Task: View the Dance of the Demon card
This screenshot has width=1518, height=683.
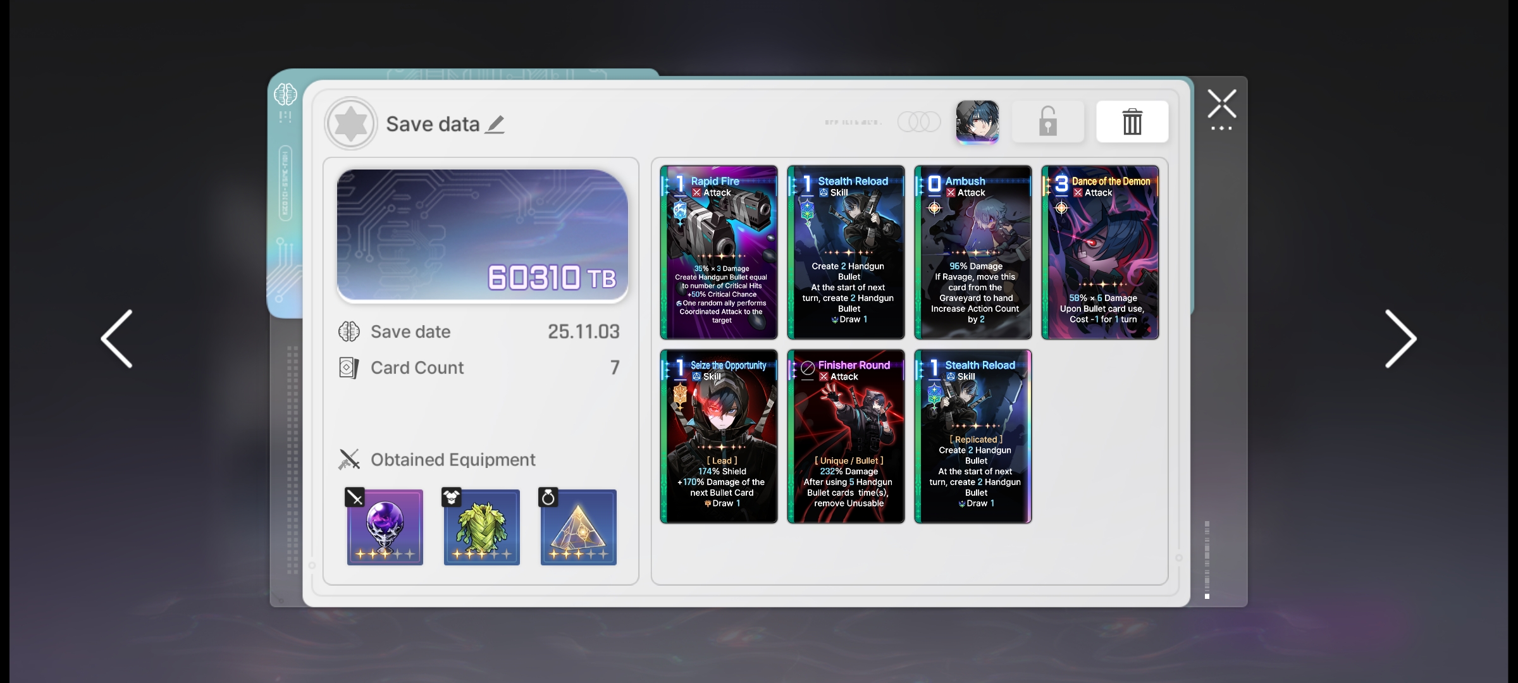Action: click(x=1100, y=252)
